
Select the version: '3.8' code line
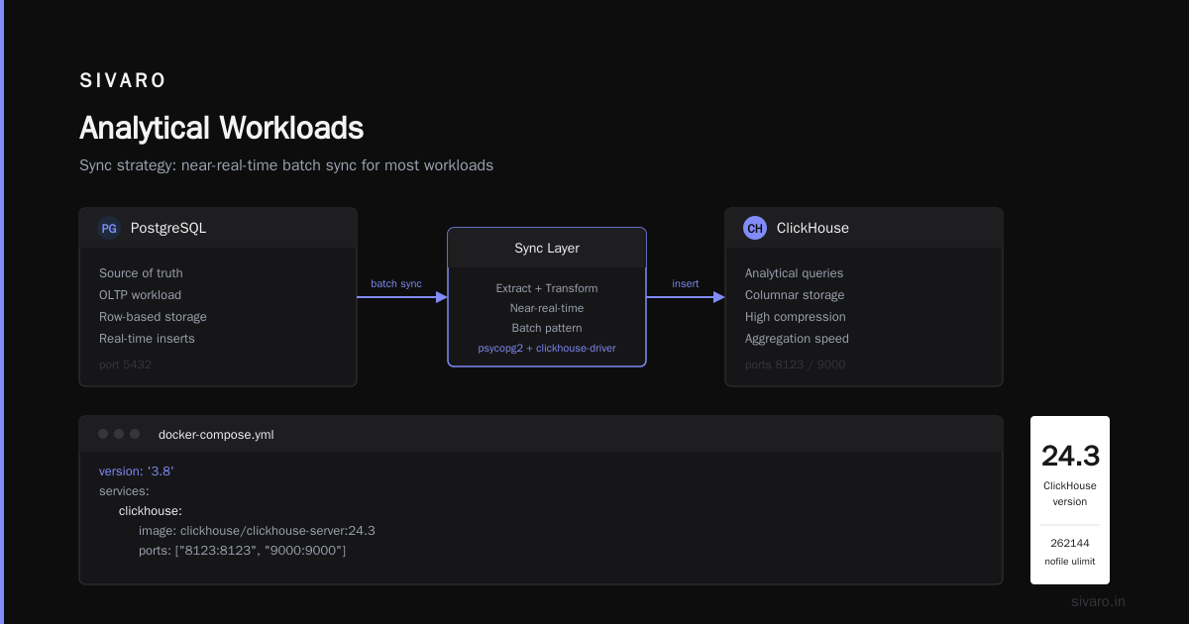tap(137, 471)
